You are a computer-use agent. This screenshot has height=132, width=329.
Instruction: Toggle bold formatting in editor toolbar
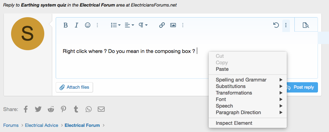(x=66, y=25)
